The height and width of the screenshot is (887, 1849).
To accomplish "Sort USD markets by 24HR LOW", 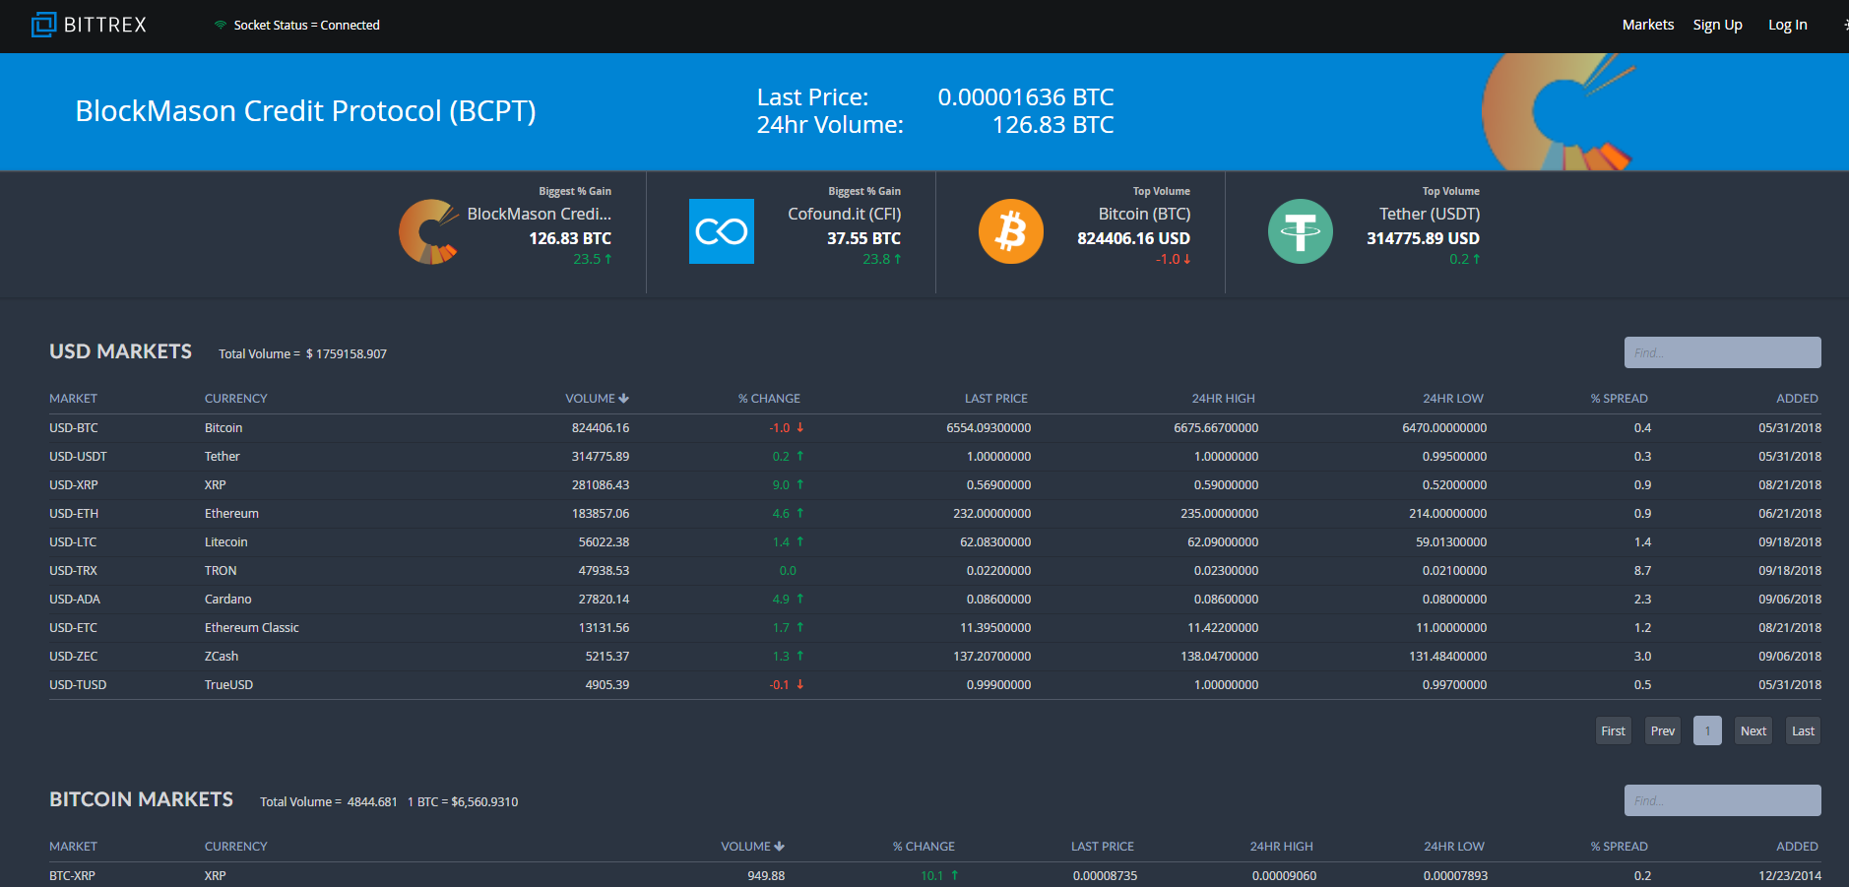I will 1453,399.
